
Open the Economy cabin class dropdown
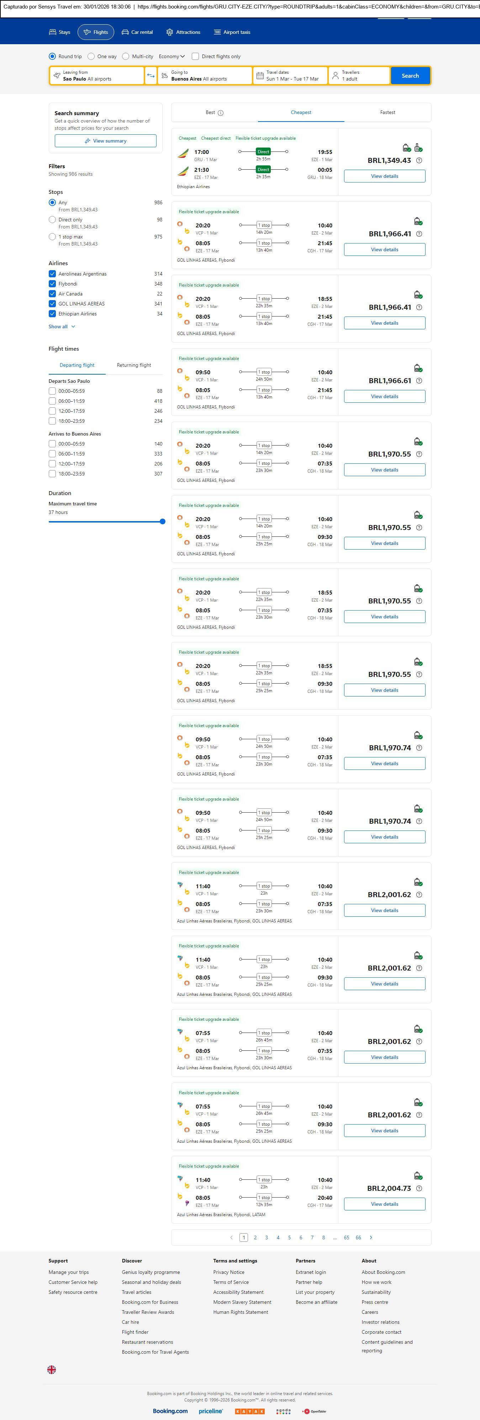[x=172, y=56]
